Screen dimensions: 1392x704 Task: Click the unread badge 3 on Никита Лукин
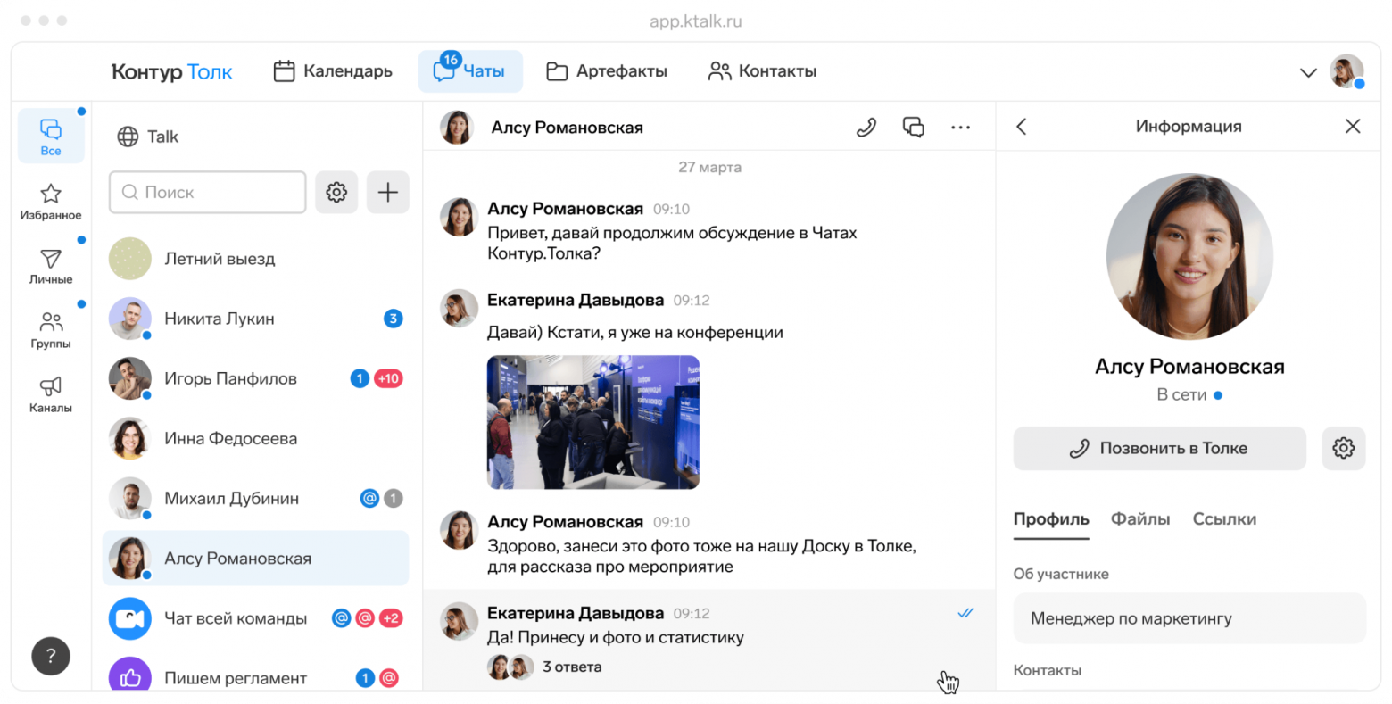point(393,319)
